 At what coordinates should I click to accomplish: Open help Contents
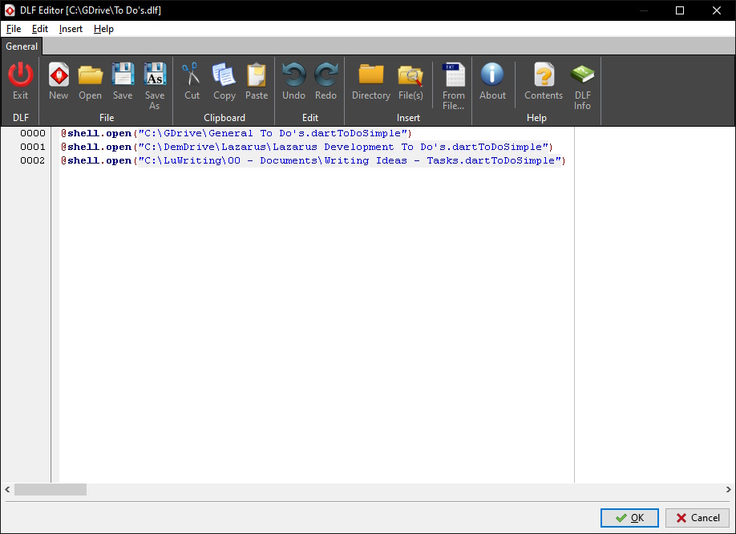[544, 75]
